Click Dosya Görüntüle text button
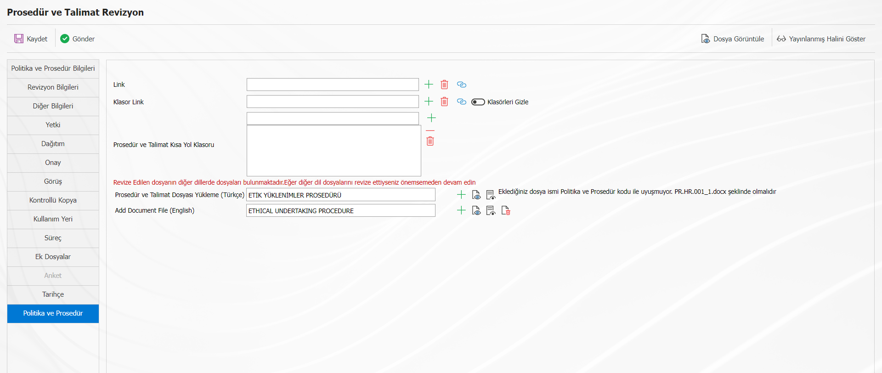Screen dimensions: 882x373 coord(739,39)
